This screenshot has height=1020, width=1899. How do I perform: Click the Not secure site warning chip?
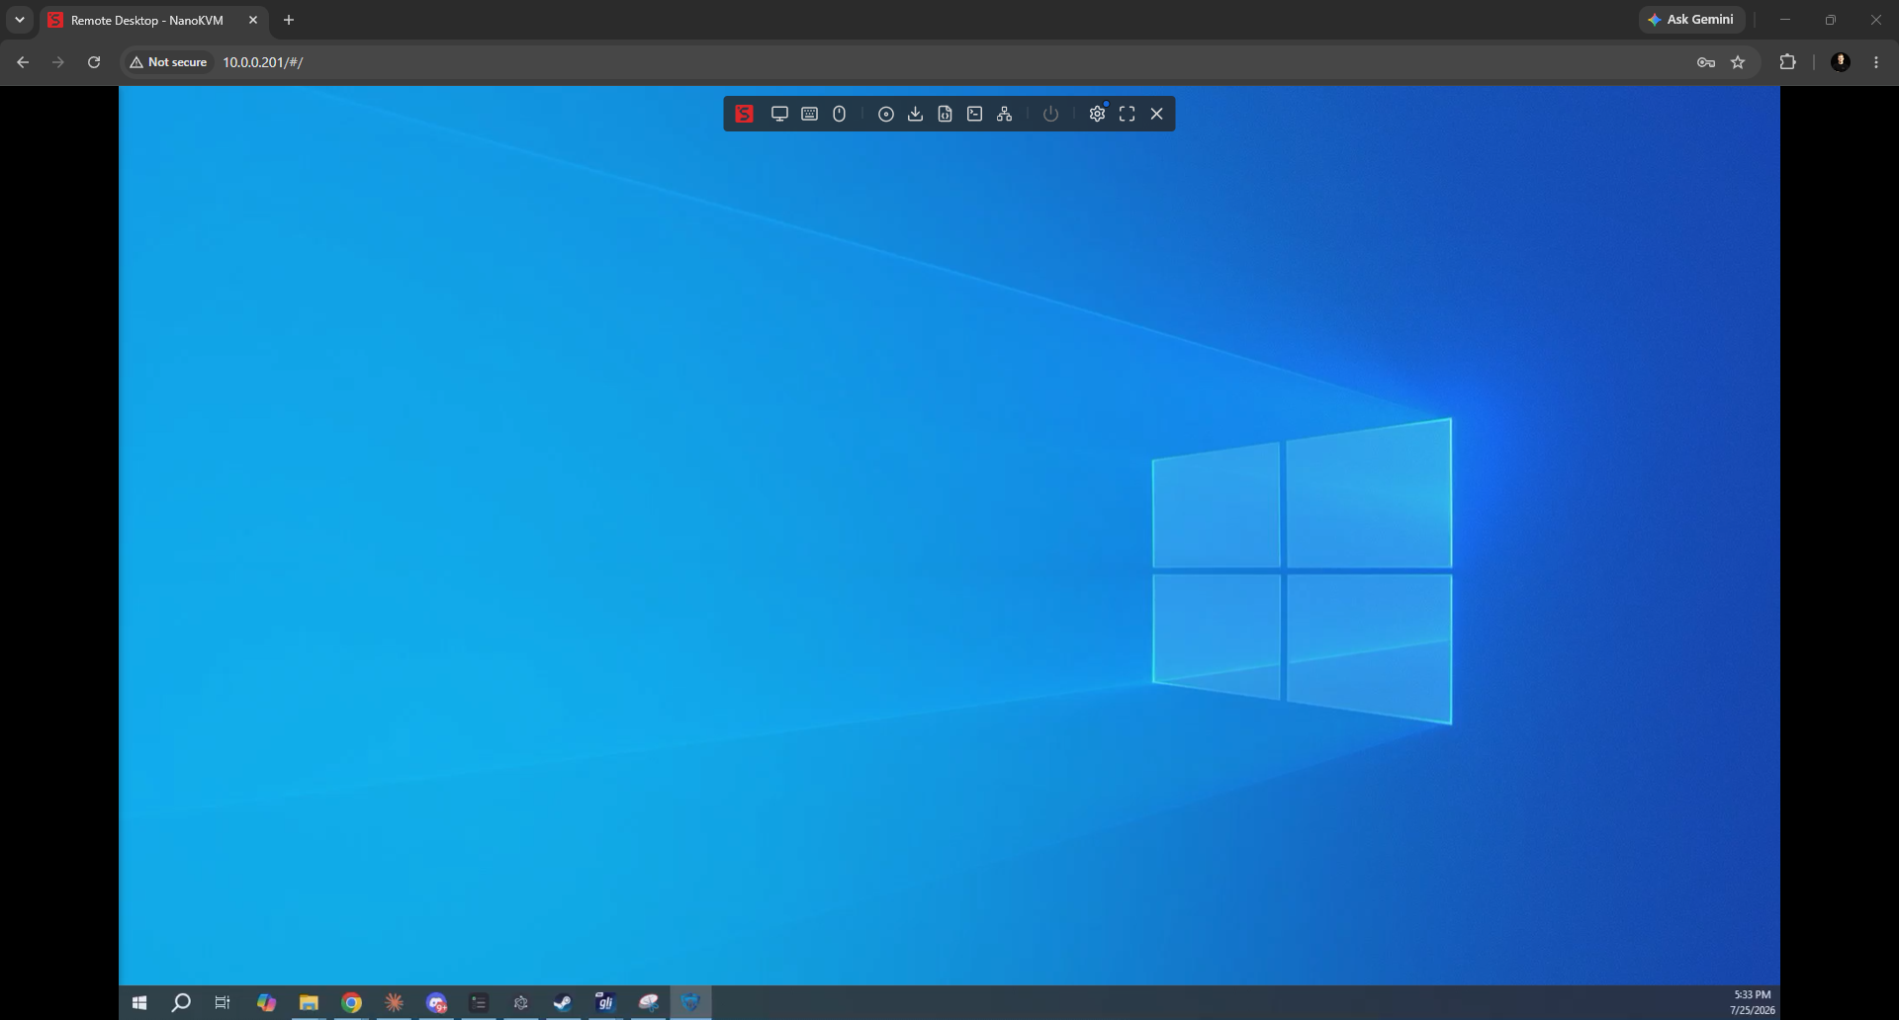(x=168, y=62)
